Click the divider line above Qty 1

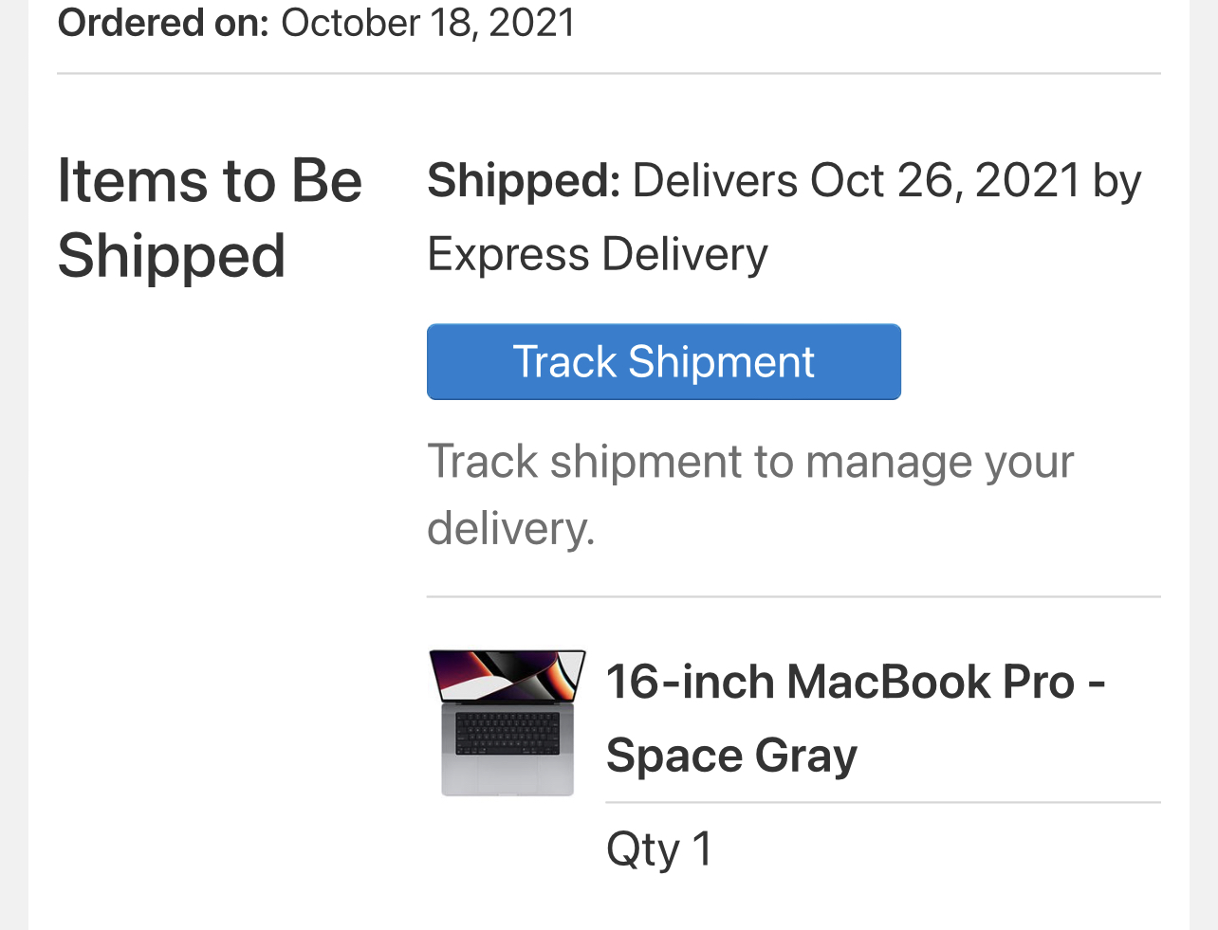[882, 803]
